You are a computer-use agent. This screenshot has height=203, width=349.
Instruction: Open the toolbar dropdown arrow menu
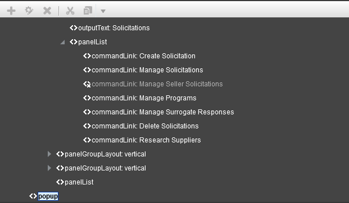[x=103, y=11]
